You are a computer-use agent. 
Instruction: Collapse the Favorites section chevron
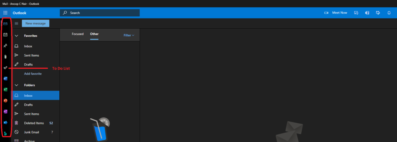click(16, 36)
